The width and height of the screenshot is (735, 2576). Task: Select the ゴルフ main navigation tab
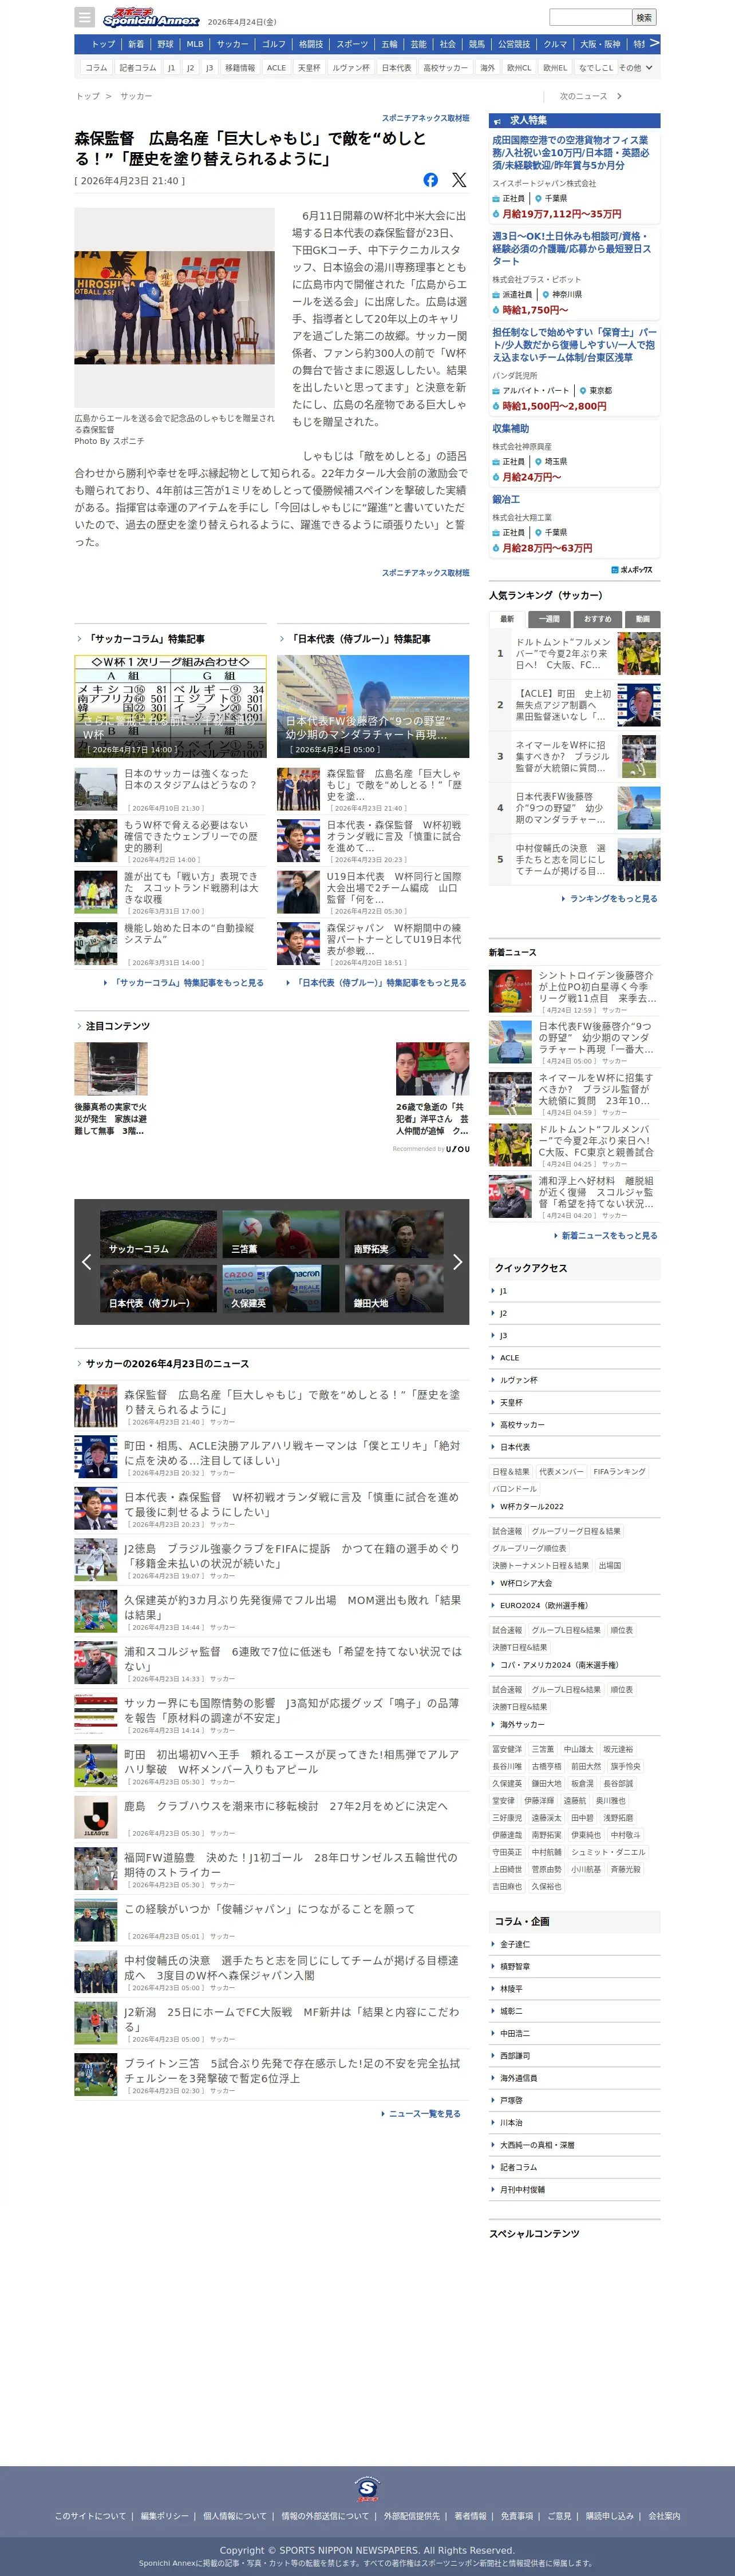pos(274,44)
